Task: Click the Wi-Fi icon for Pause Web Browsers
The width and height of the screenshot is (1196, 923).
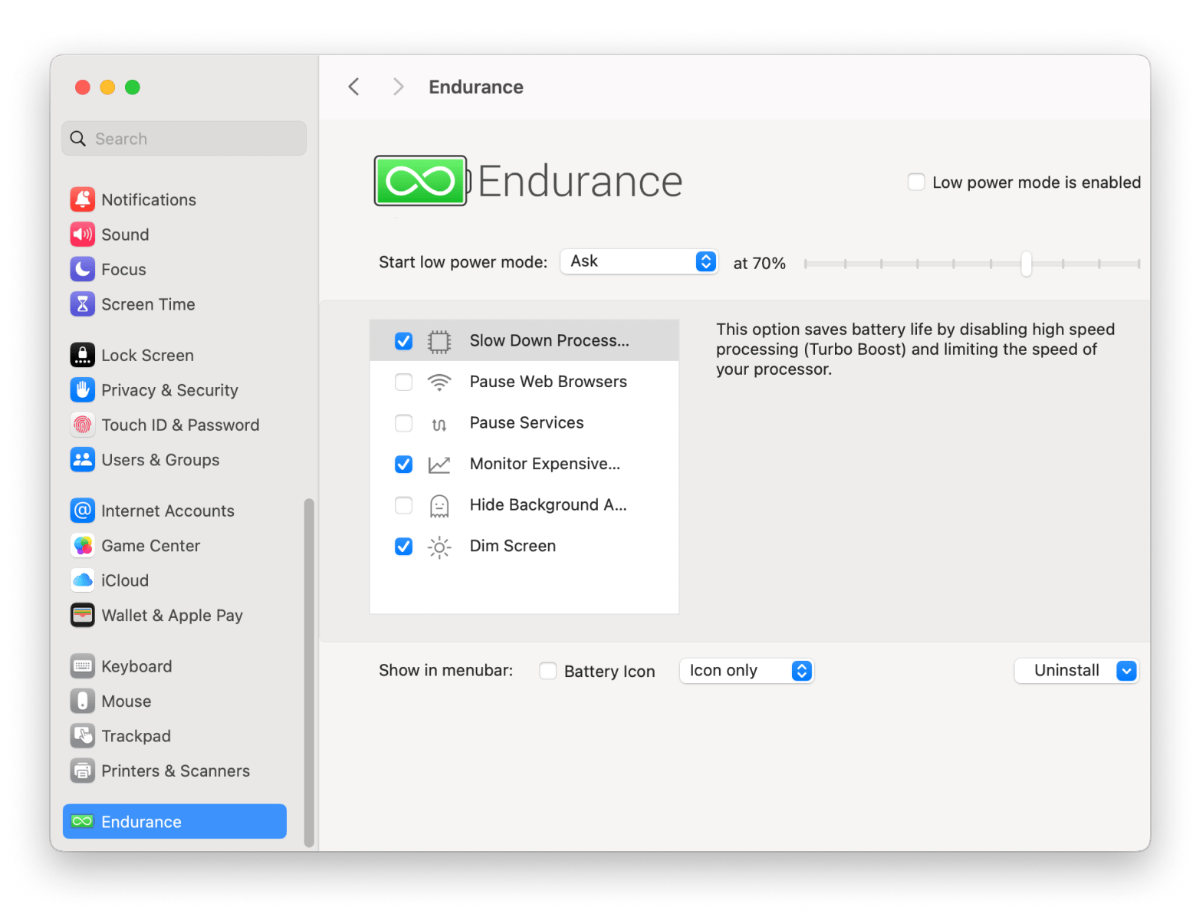Action: pyautogui.click(x=439, y=382)
